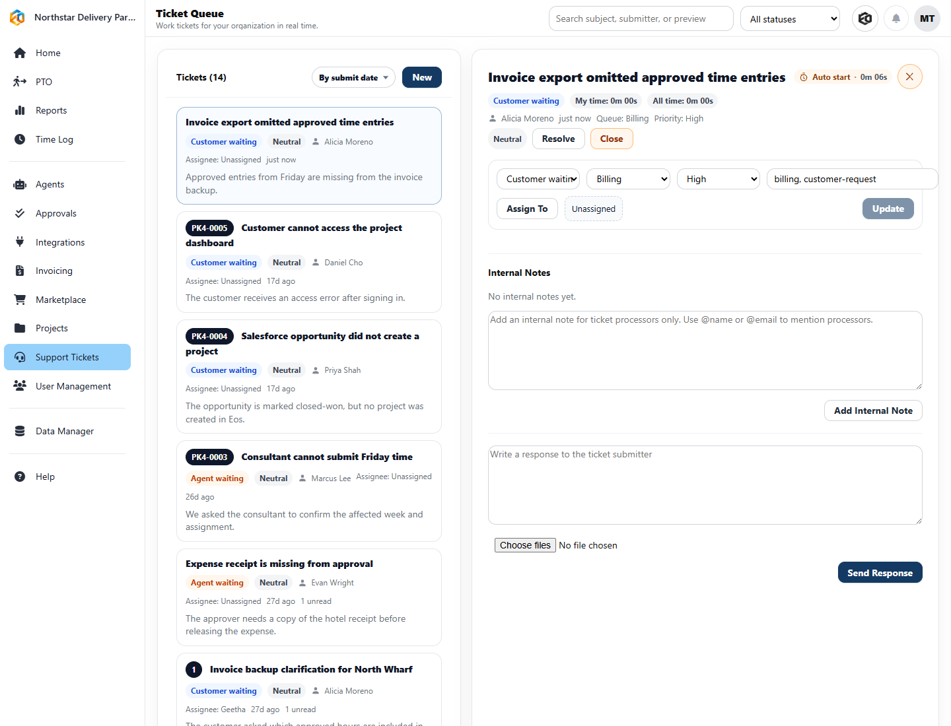Click the Choose files button
Screen dimensions: 951x726
525,545
